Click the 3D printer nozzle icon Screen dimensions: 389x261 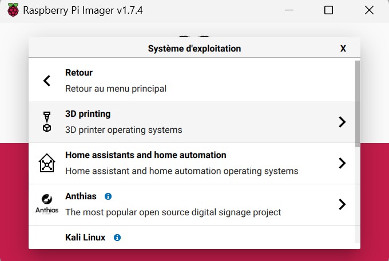coord(47,122)
